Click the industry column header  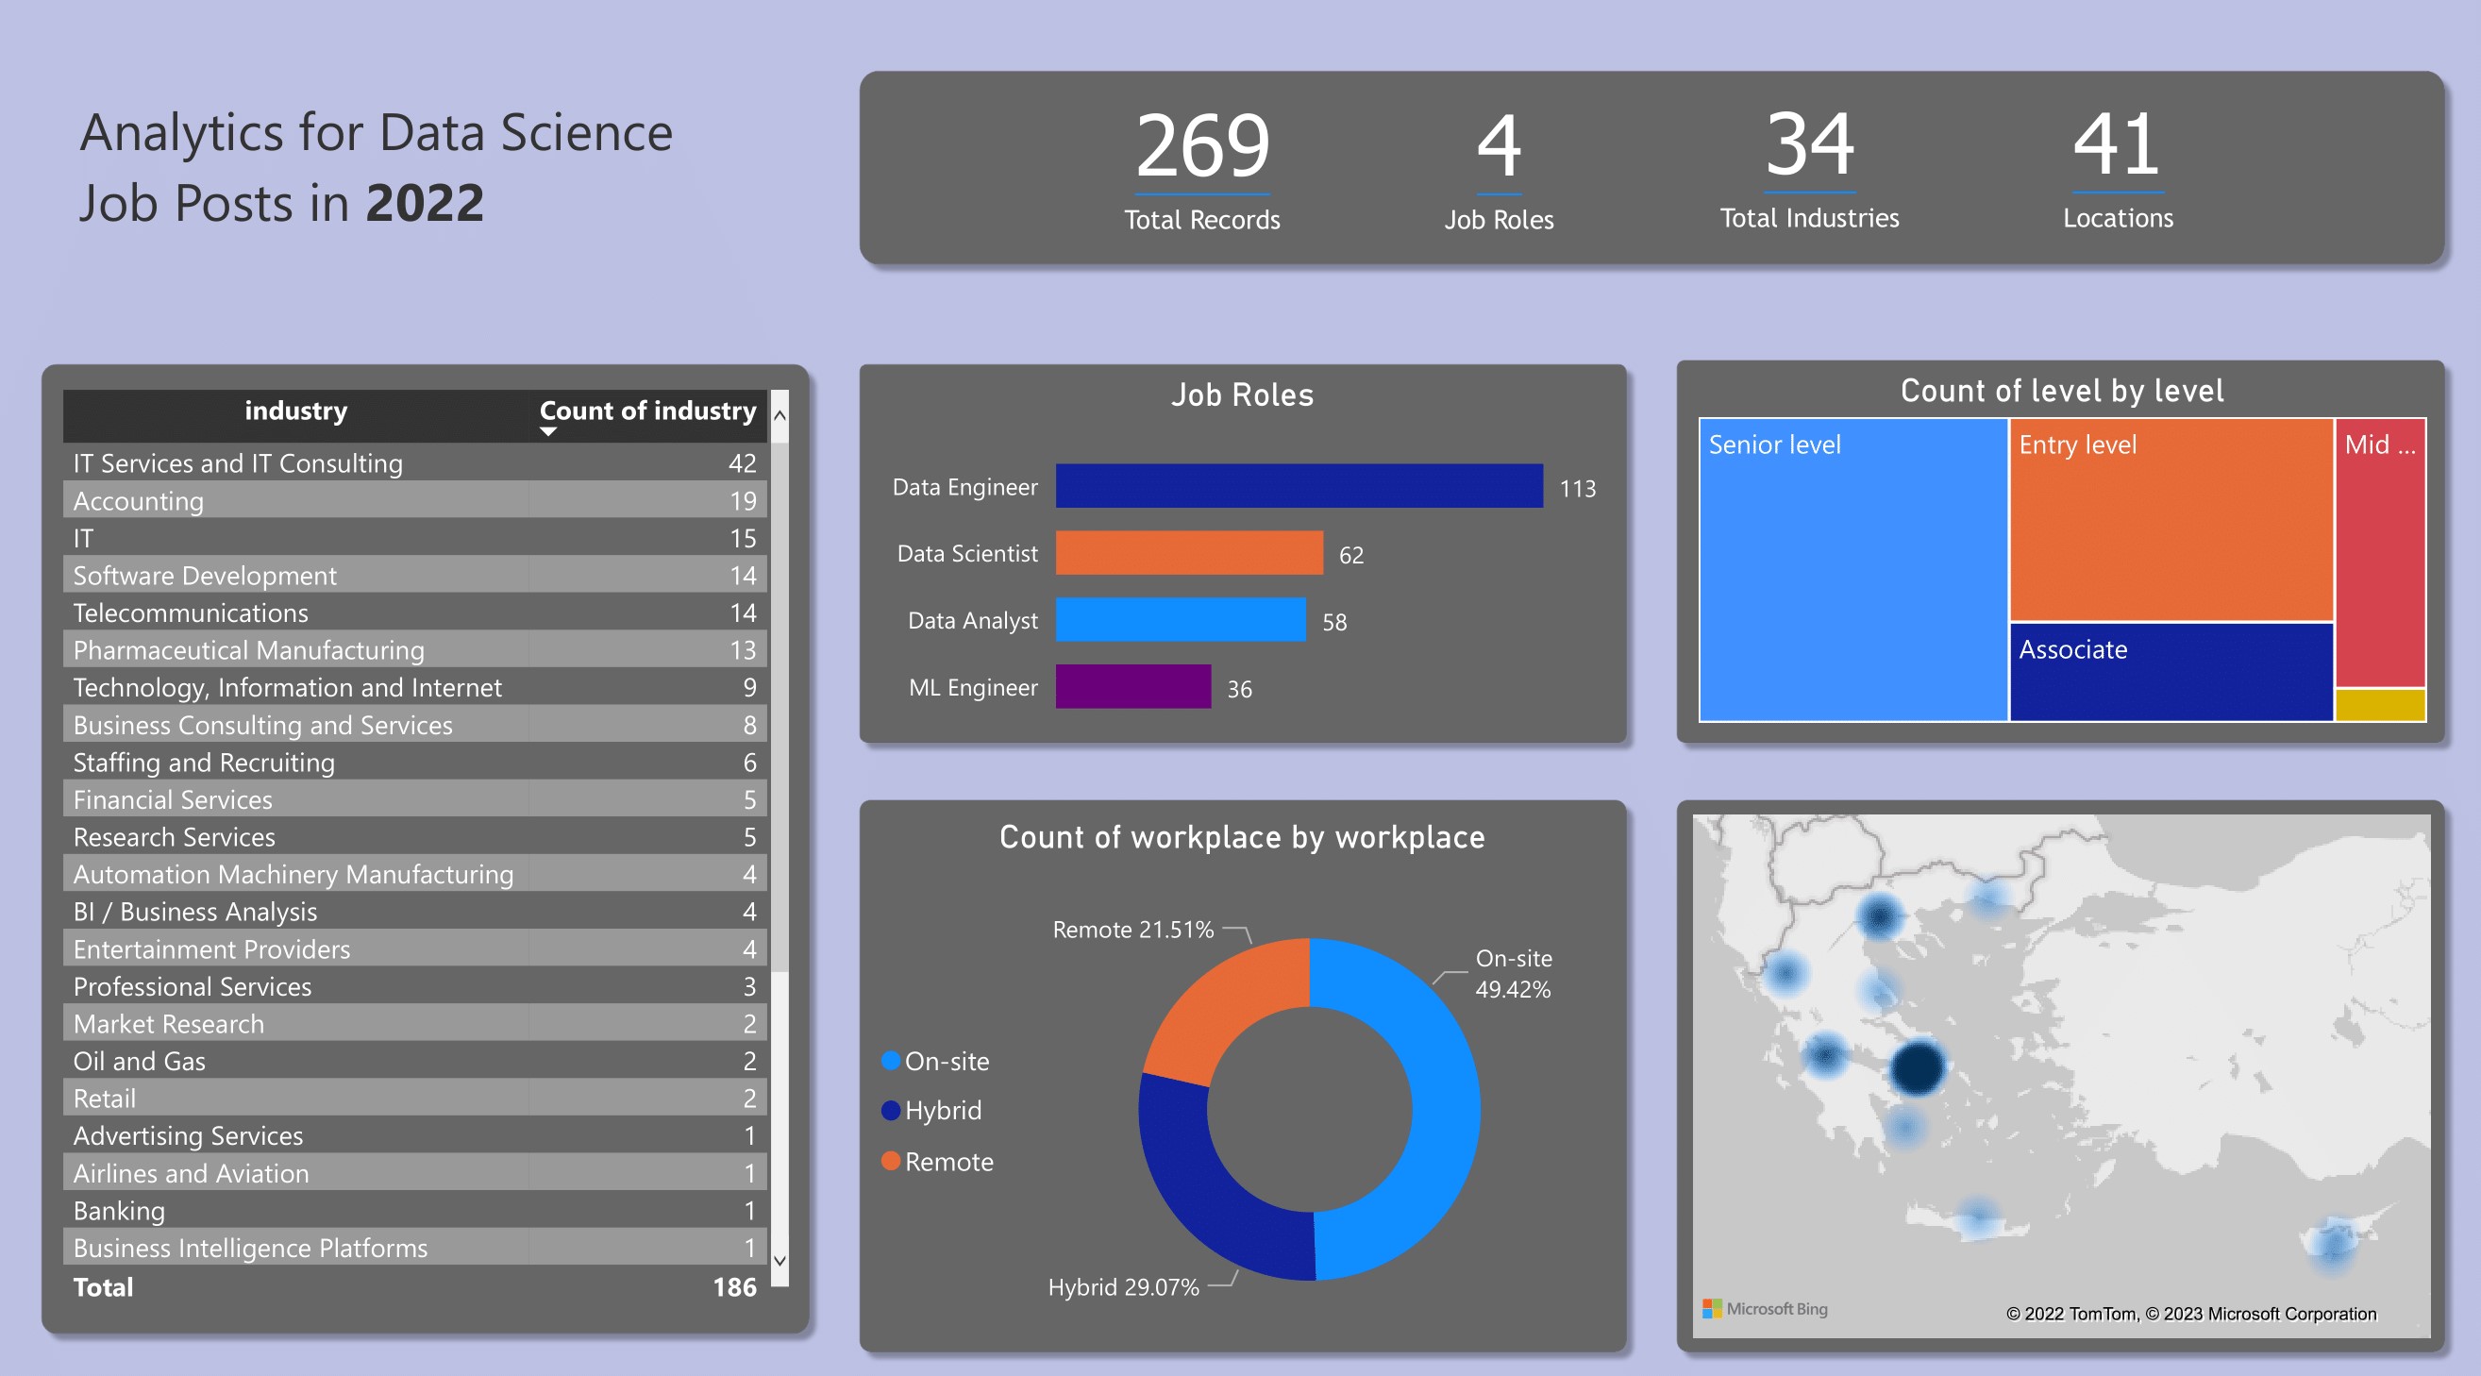click(295, 411)
